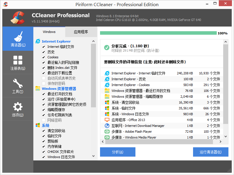234x175 pixels.
Task: Click the green analysis-complete checkmark icon
Action: 106,48
